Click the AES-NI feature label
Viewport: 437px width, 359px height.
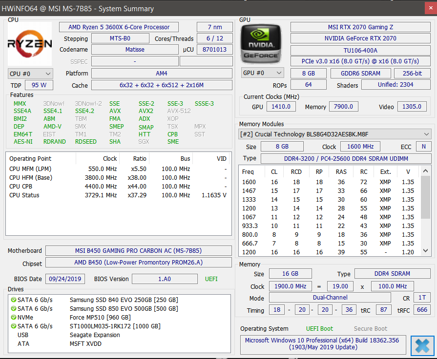point(23,142)
